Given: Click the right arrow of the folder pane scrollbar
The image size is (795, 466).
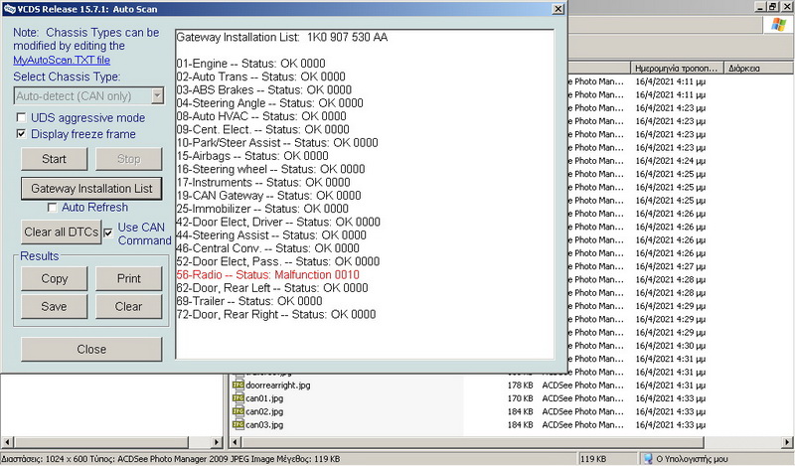Looking at the screenshot, I should [217, 442].
